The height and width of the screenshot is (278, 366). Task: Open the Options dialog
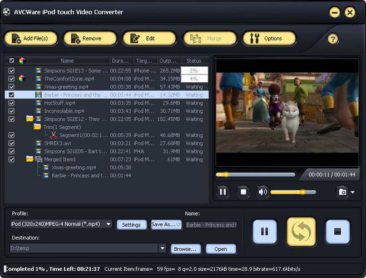[270, 38]
